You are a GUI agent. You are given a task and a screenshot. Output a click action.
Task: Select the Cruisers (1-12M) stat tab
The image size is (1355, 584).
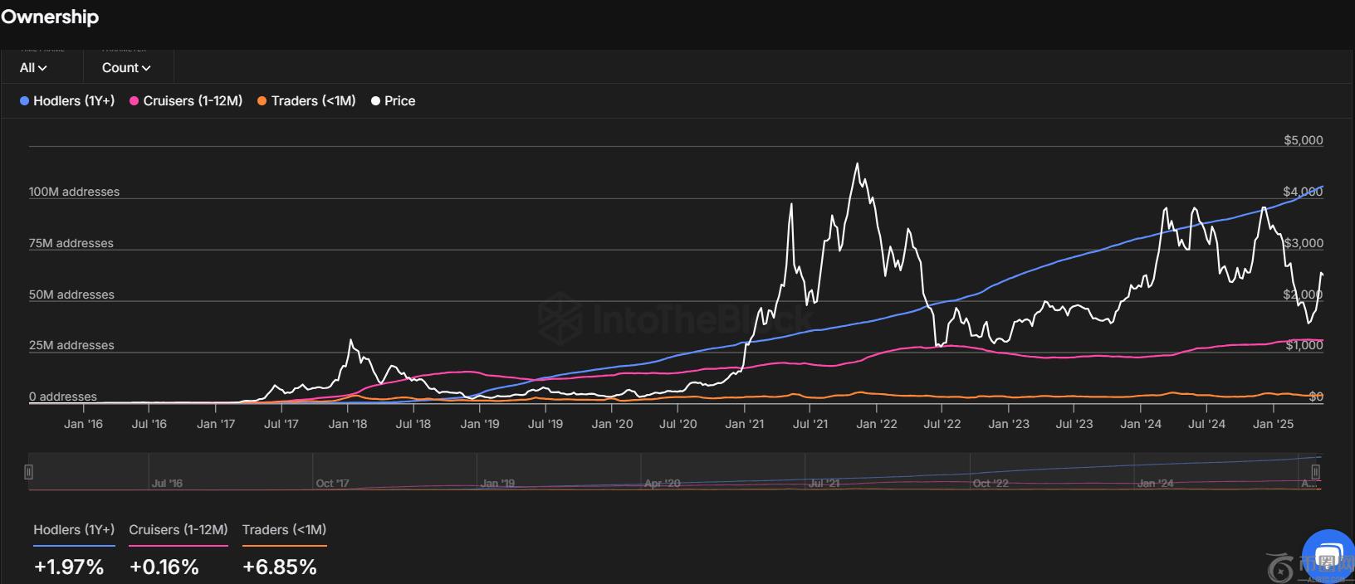point(178,530)
